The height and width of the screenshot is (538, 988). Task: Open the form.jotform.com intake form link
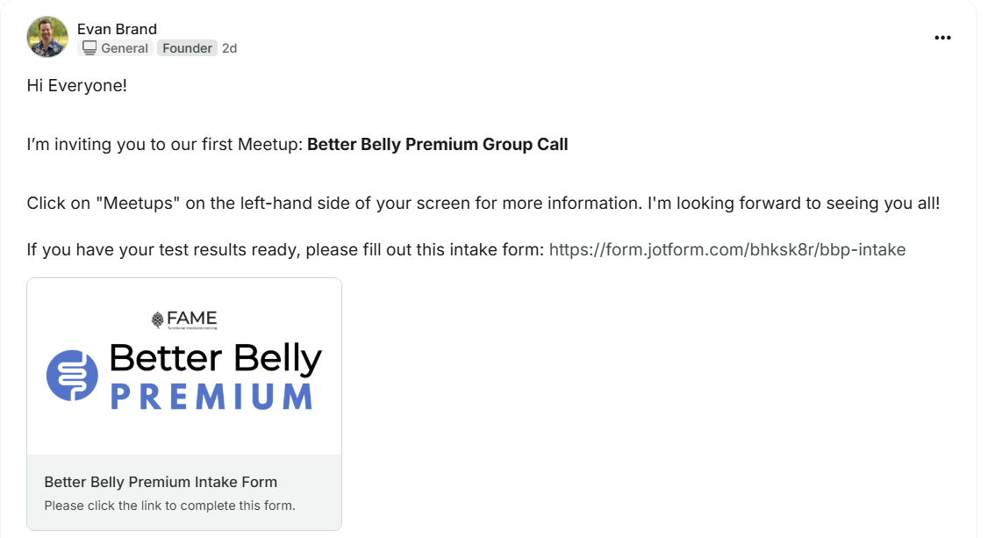727,249
